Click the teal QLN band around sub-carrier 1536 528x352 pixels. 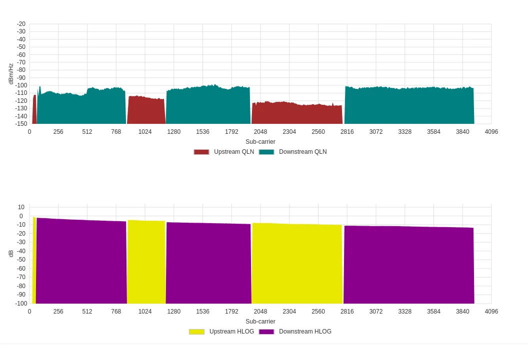tap(208, 105)
